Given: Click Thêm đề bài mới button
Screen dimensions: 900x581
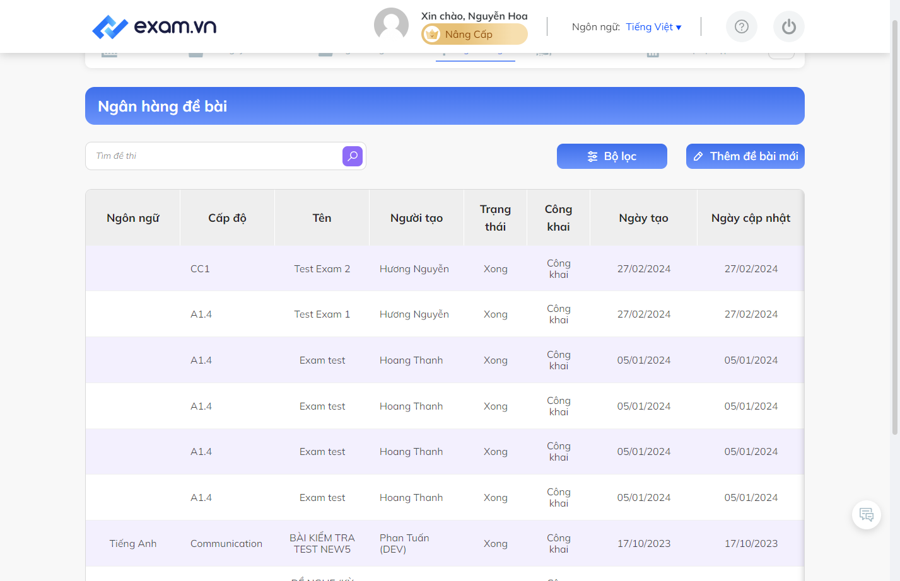Looking at the screenshot, I should tap(745, 156).
